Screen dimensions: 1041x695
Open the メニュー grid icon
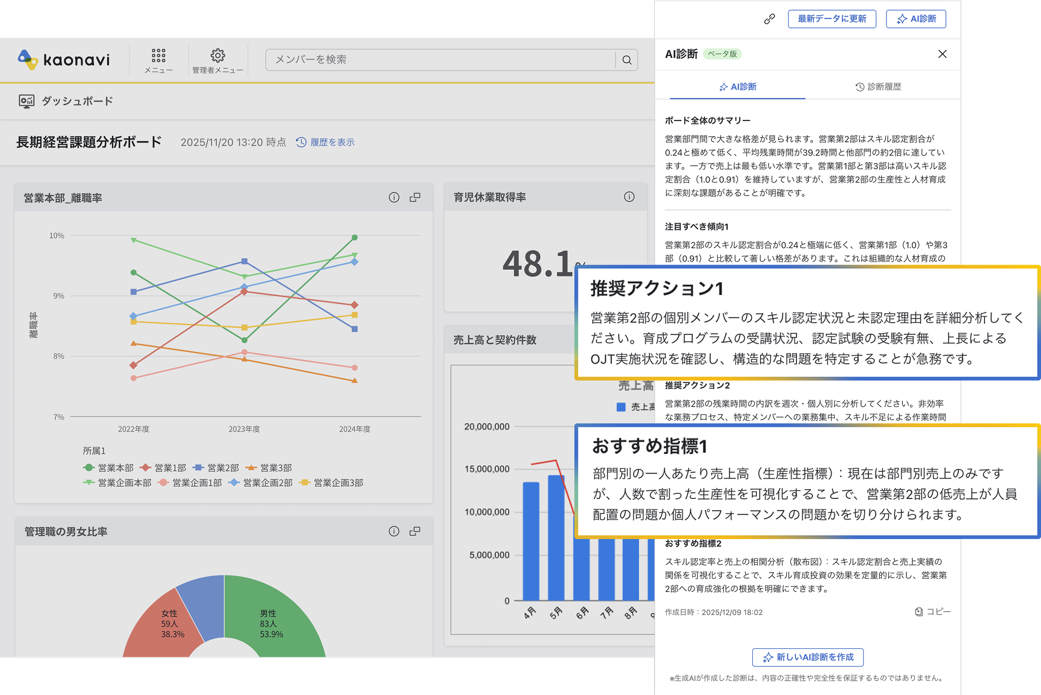coord(158,56)
